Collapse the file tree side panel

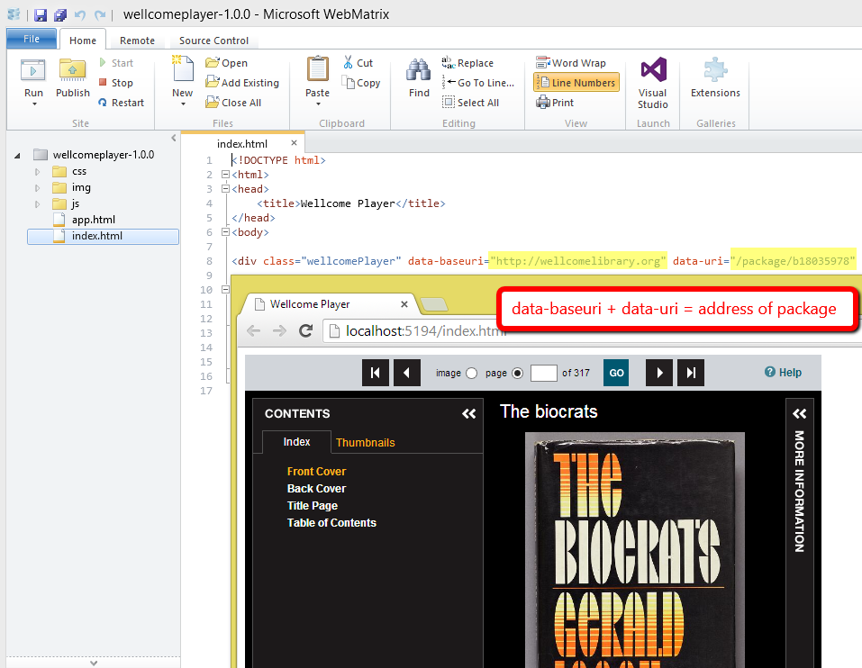tap(174, 138)
